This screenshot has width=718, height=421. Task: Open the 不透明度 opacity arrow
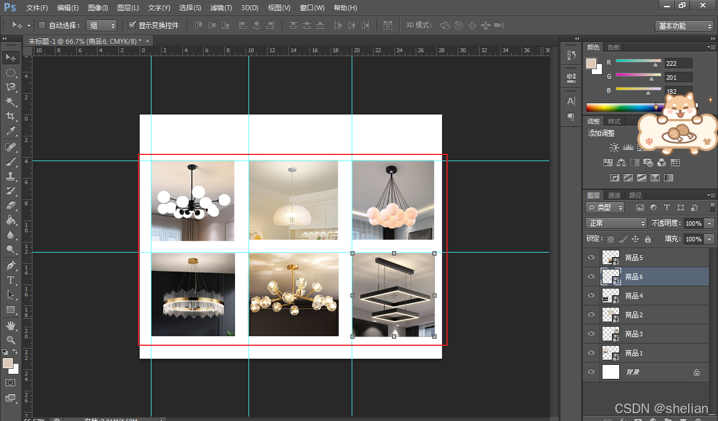[x=710, y=223]
